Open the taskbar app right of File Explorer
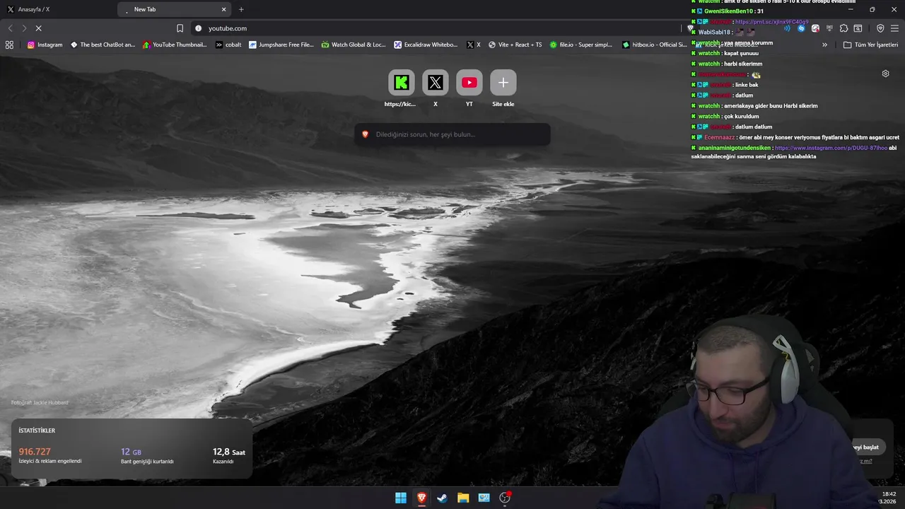 point(484,498)
